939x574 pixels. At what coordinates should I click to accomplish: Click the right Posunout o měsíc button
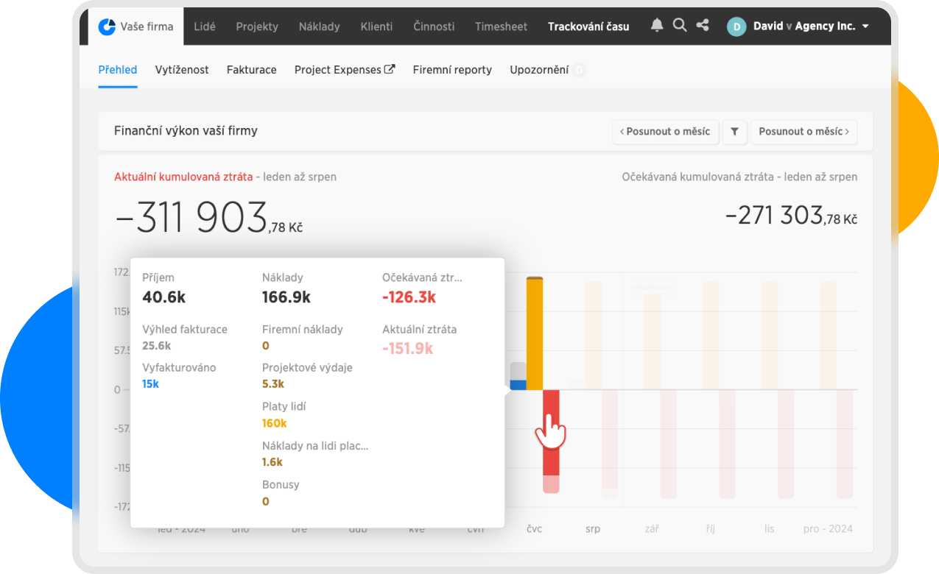click(803, 132)
